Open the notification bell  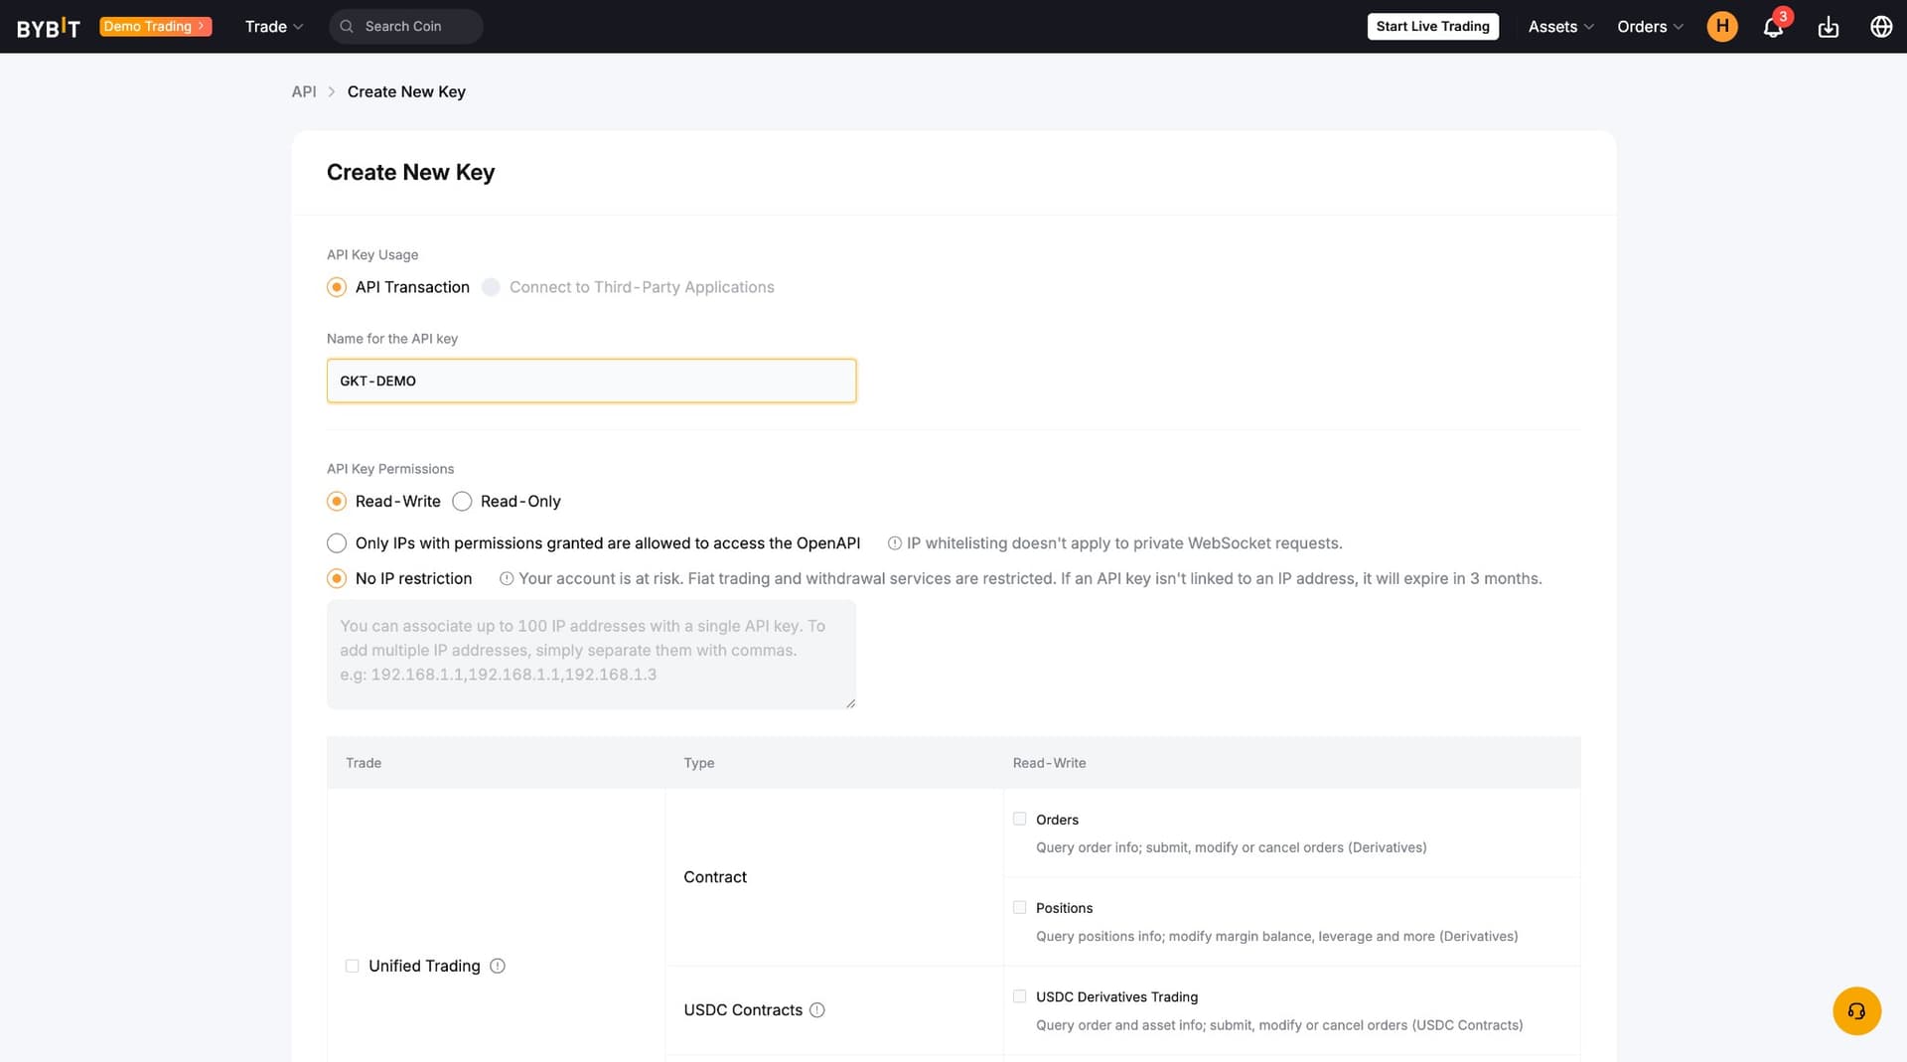click(x=1772, y=27)
